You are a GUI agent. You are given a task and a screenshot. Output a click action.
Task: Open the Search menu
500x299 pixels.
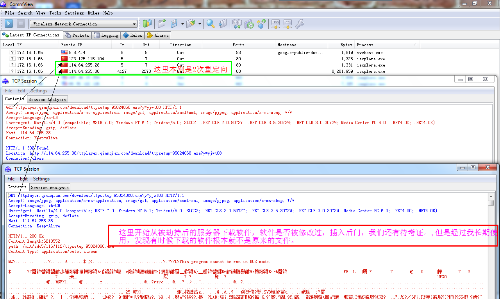25,13
